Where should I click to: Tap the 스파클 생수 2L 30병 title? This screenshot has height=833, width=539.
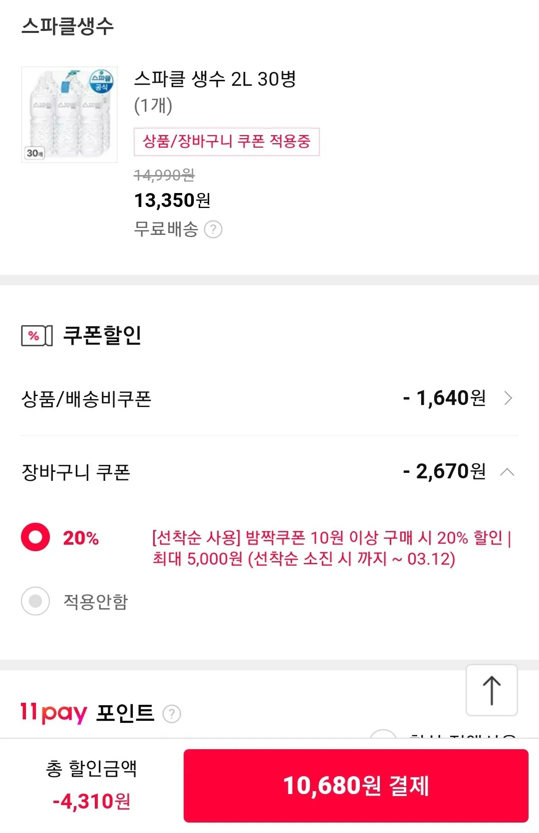(215, 79)
